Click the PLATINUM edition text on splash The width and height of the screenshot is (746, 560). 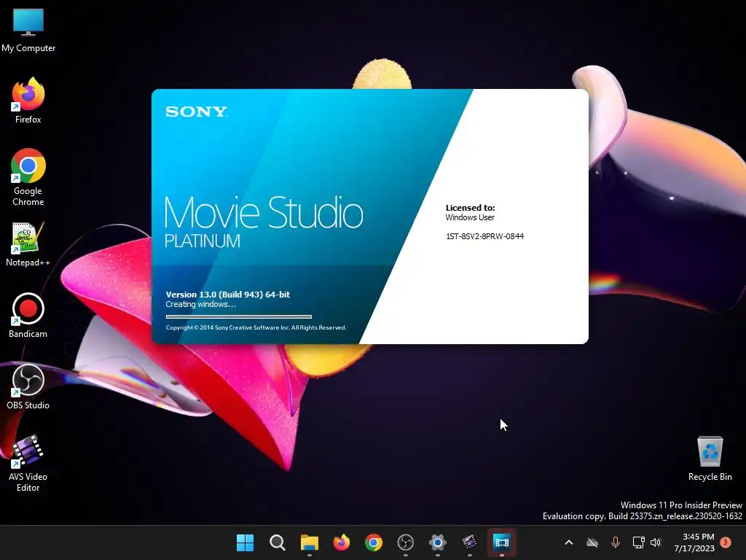click(x=203, y=241)
